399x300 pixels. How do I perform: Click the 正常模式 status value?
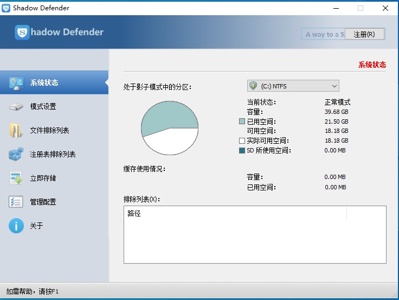pyautogui.click(x=337, y=102)
